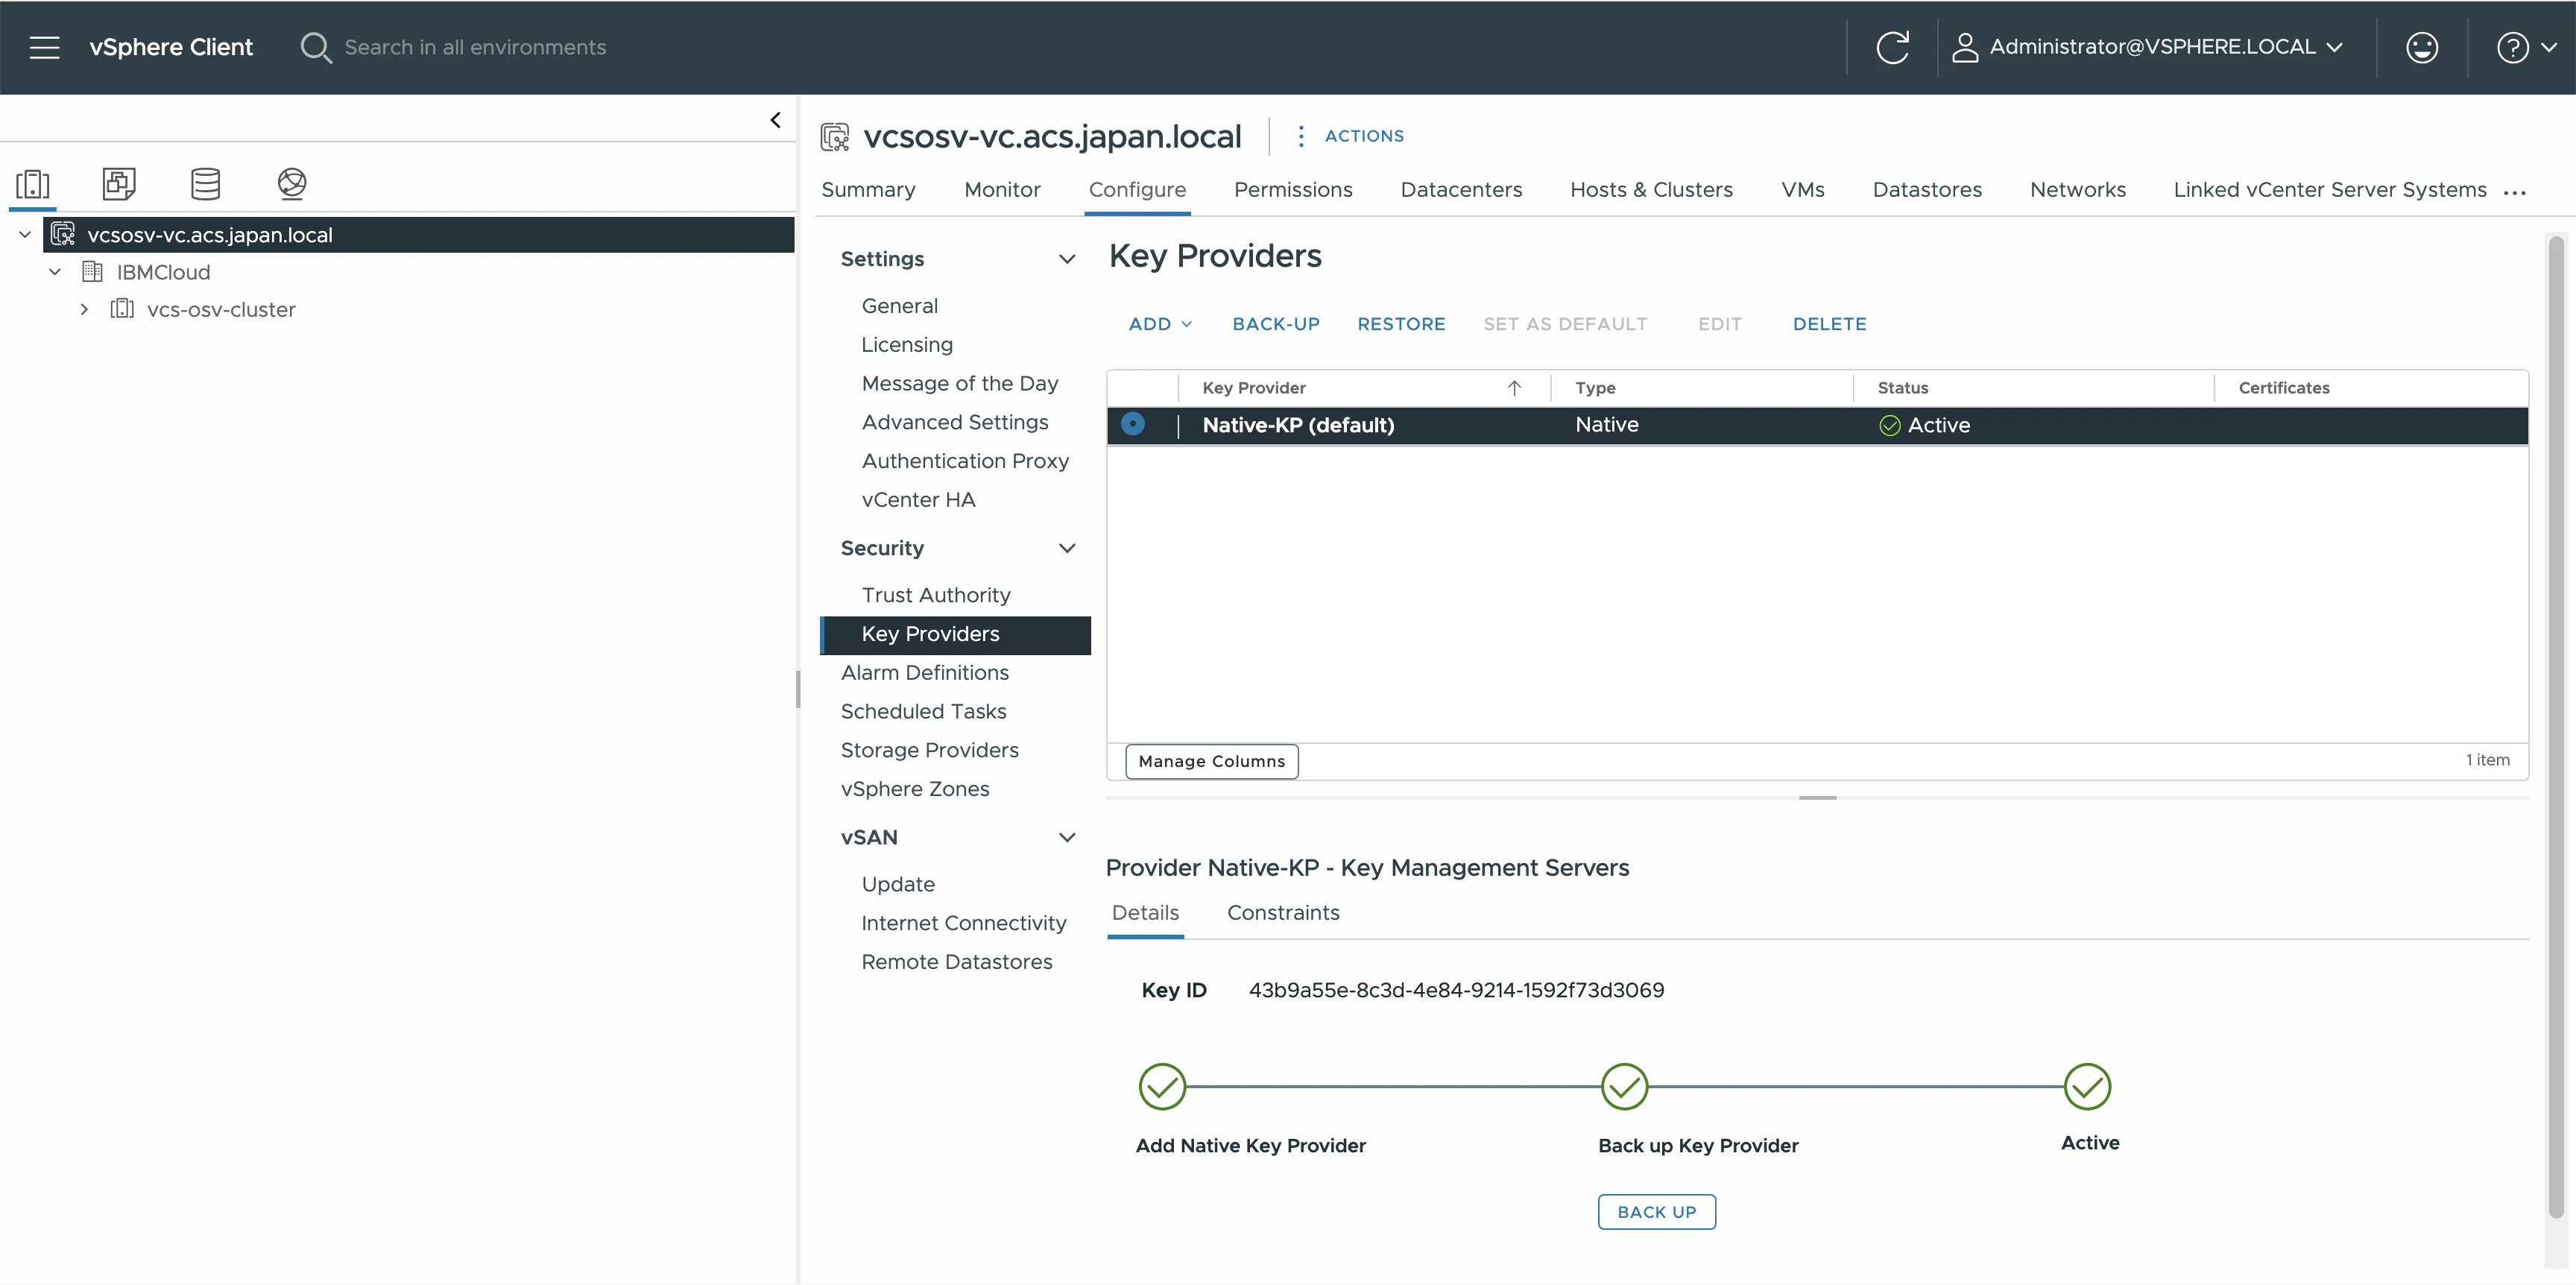Click the Active step checkmark
The width and height of the screenshot is (2576, 1285).
(x=2087, y=1086)
